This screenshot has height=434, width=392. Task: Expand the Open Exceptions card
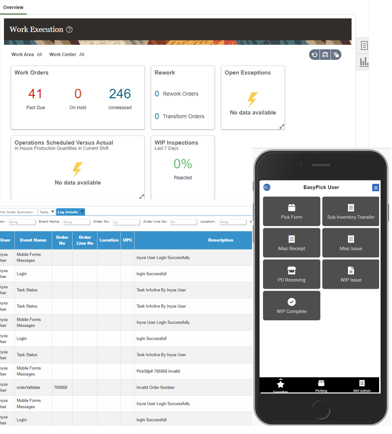pos(282,127)
